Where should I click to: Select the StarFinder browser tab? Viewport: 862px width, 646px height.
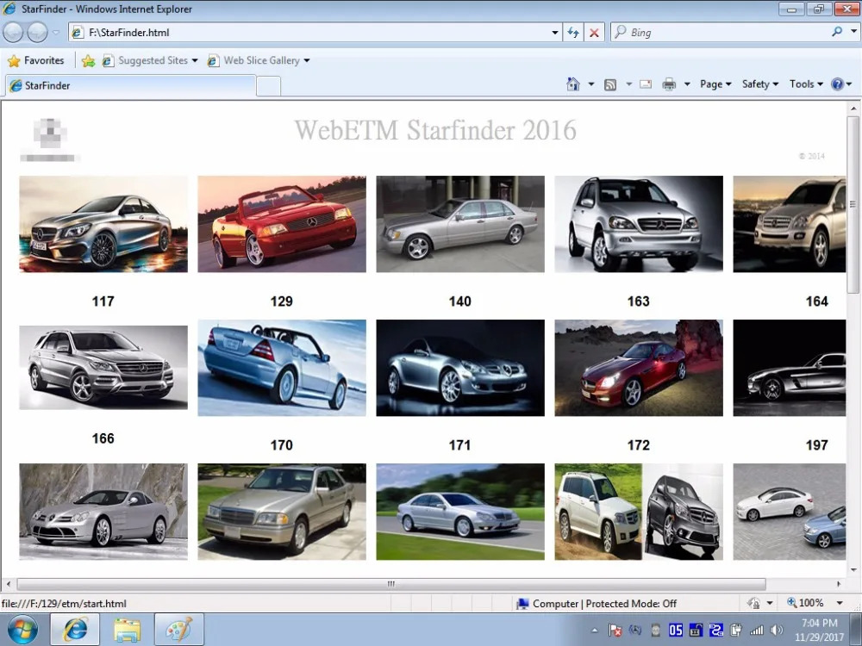[131, 85]
